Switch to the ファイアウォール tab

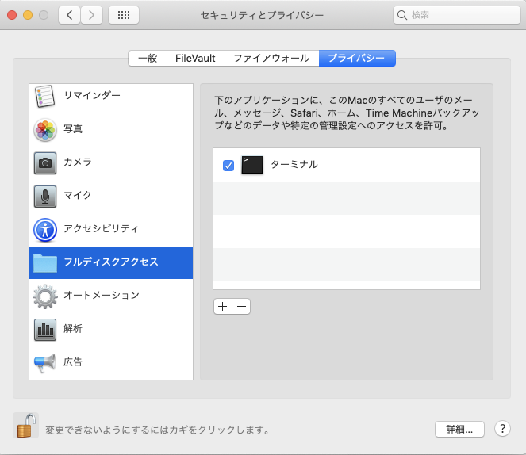[271, 59]
